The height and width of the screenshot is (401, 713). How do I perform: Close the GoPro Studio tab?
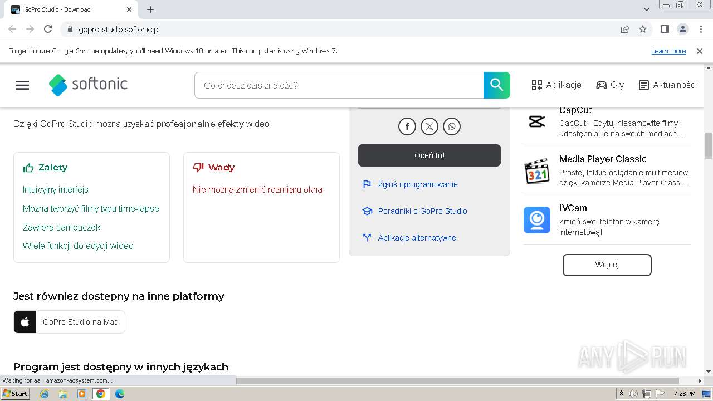tap(129, 9)
